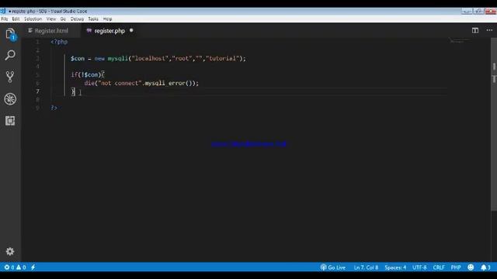This screenshot has width=497, height=279.
Task: Click the minimap code preview
Action: pos(460,41)
